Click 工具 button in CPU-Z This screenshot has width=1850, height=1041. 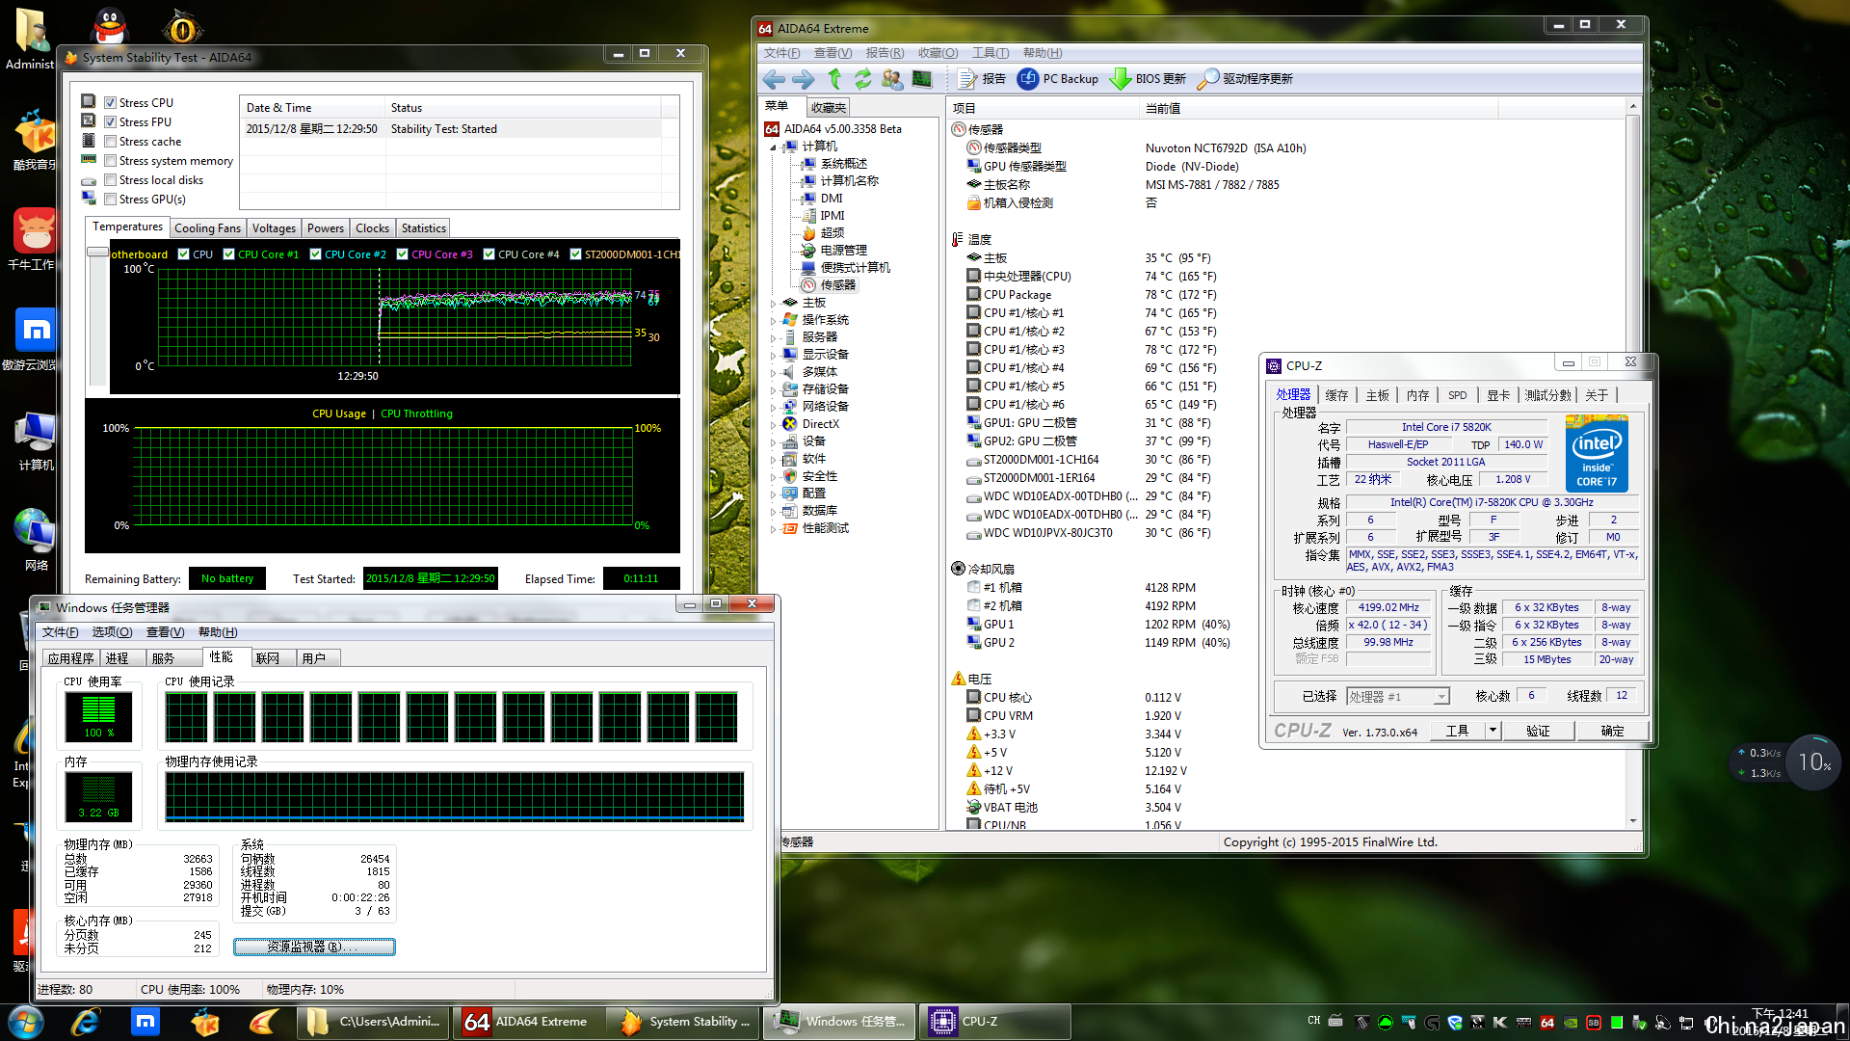(1457, 731)
